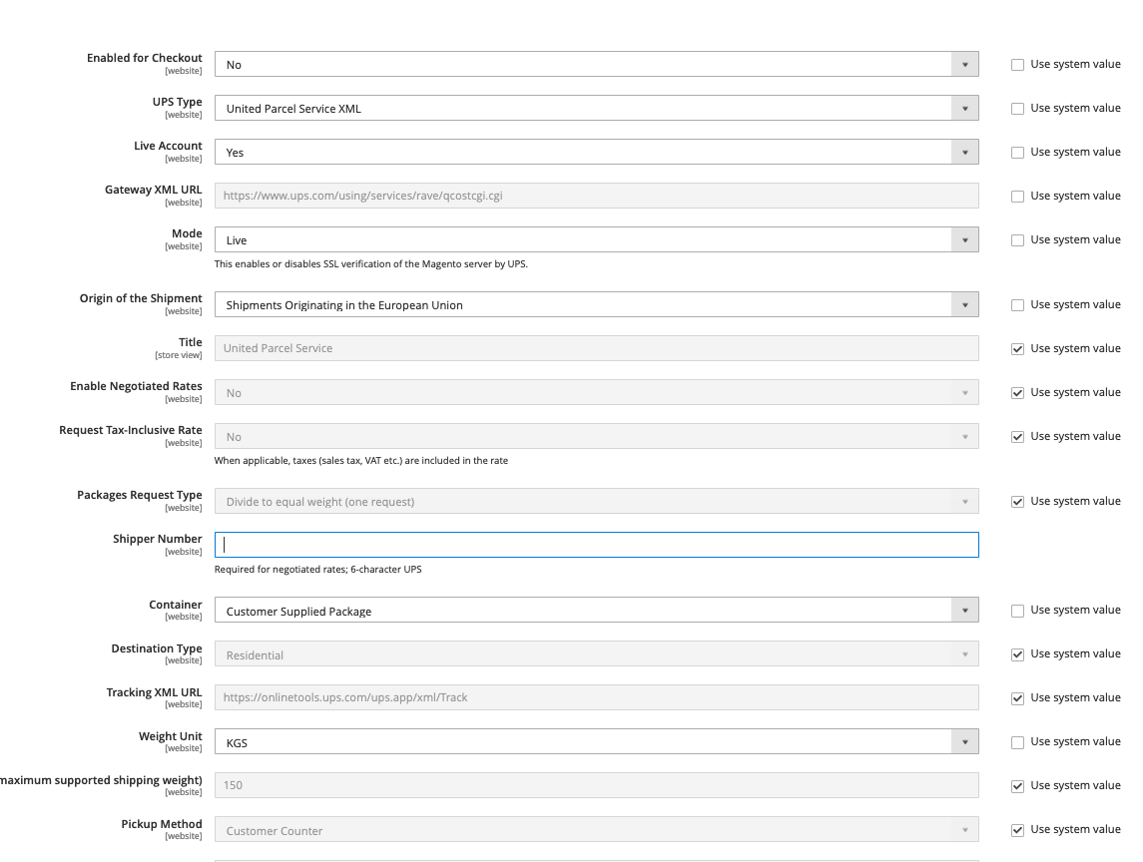Check Use system value for Container
1143x862 pixels.
point(1018,611)
